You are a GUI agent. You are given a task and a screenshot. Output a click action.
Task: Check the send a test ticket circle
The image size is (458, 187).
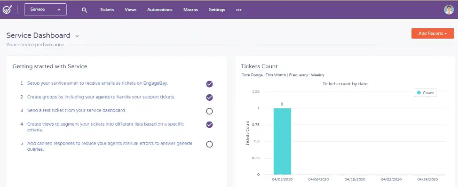click(x=209, y=111)
